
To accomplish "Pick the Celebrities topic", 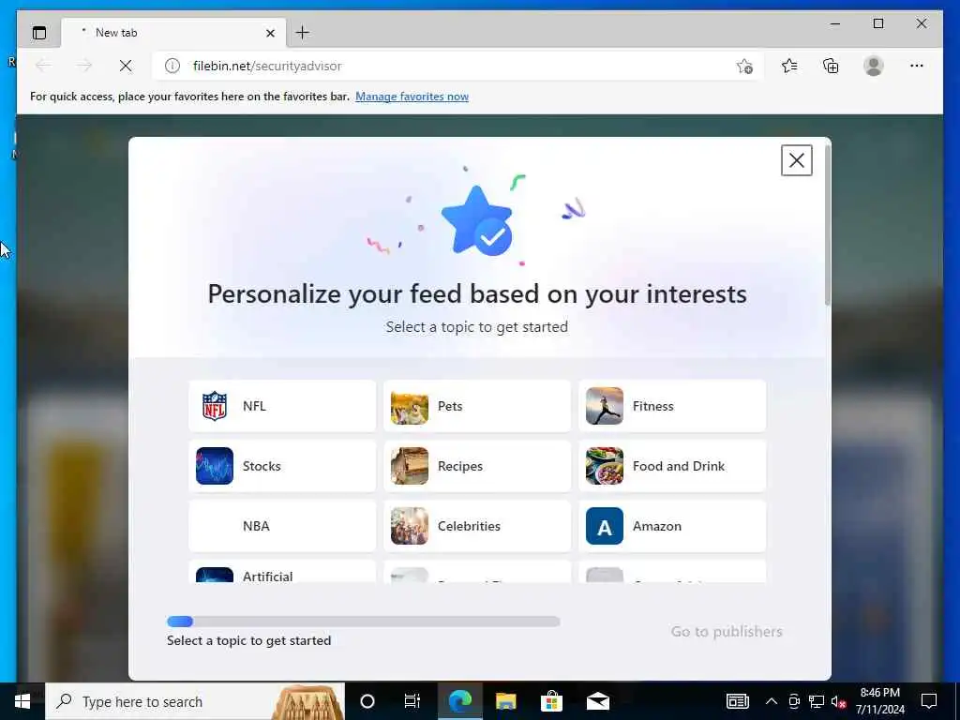I will tap(477, 526).
